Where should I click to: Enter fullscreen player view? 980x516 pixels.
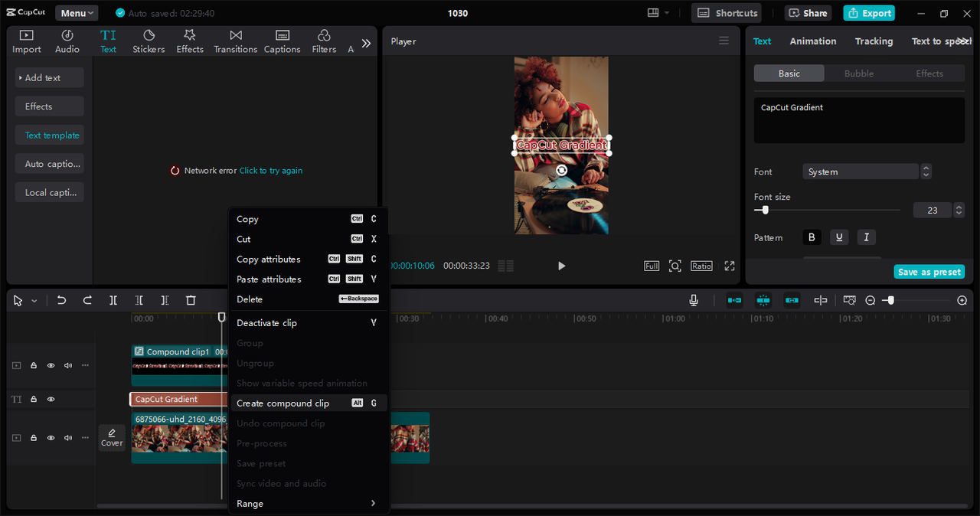[x=730, y=266]
